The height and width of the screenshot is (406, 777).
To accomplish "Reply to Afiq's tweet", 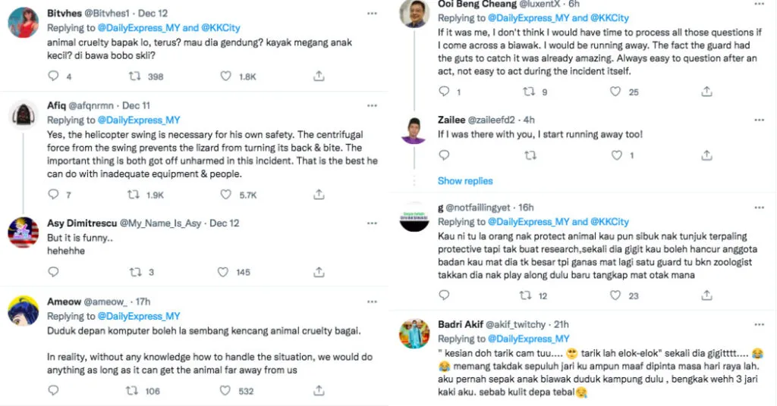I will click(x=53, y=195).
